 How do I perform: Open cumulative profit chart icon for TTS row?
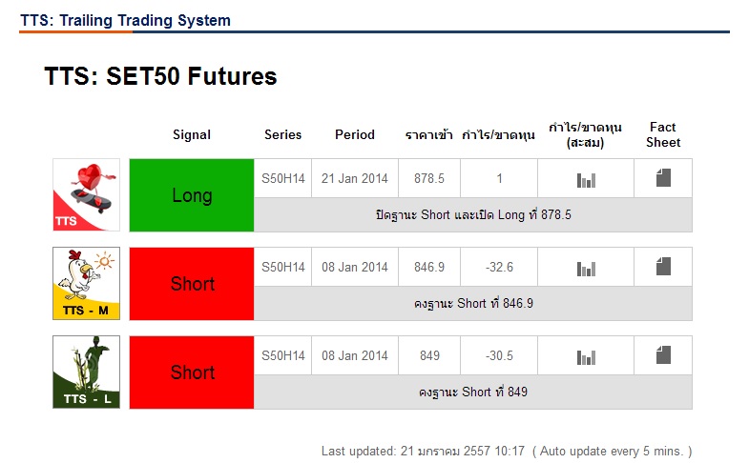[586, 179]
